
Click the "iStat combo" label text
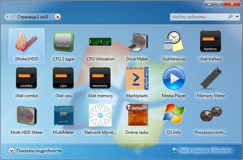point(26,96)
